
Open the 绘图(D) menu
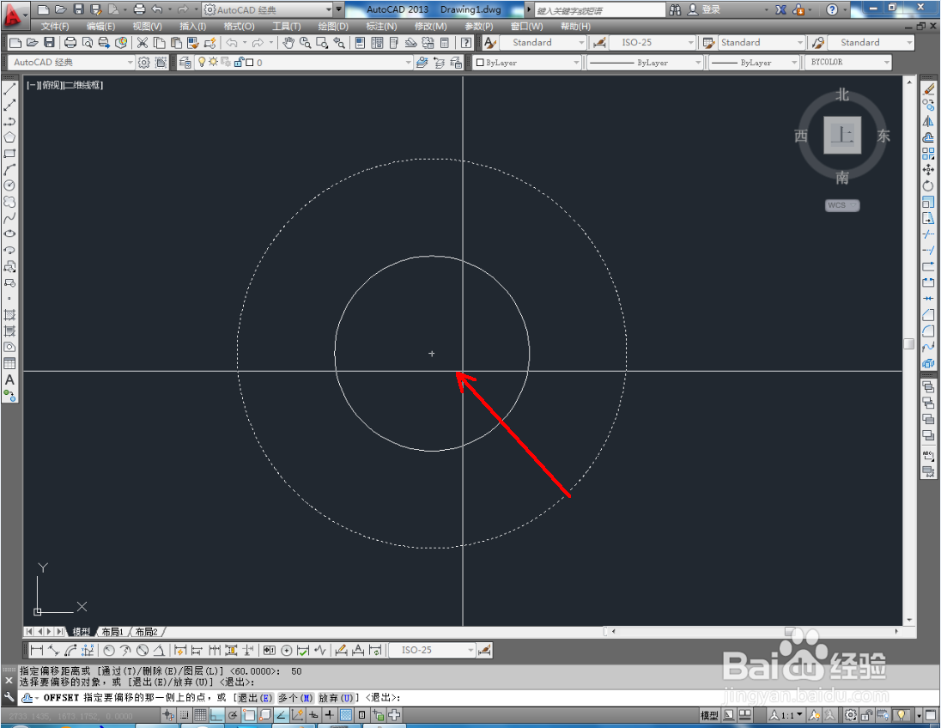point(333,27)
